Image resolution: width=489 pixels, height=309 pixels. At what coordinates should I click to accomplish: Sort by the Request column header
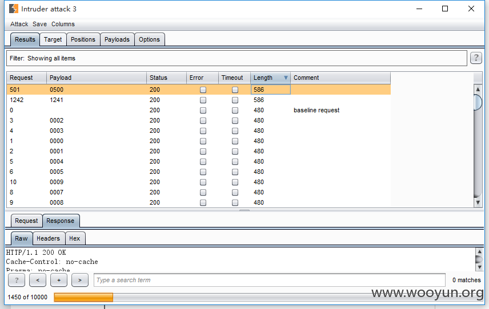tap(26, 78)
